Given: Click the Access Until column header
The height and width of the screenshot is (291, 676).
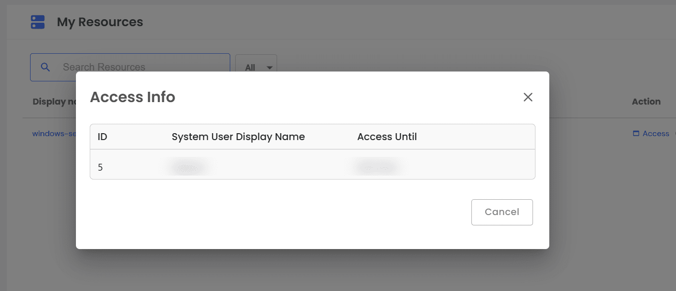Looking at the screenshot, I should [x=387, y=137].
